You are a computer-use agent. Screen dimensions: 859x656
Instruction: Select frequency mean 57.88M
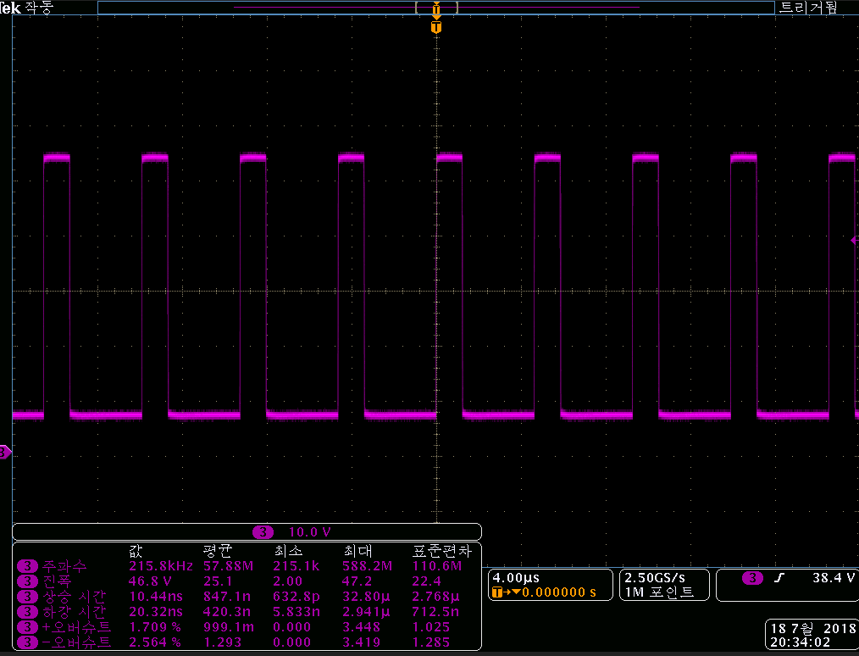(229, 565)
